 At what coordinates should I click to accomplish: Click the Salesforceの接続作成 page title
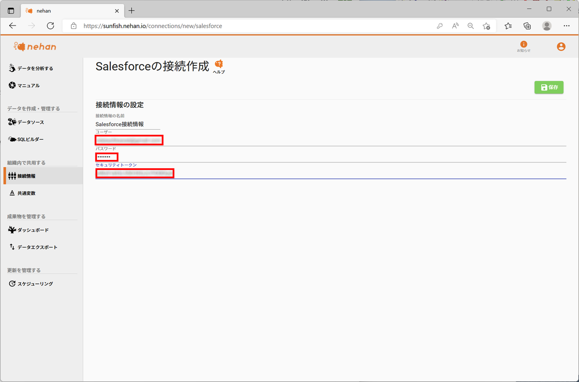tap(152, 66)
